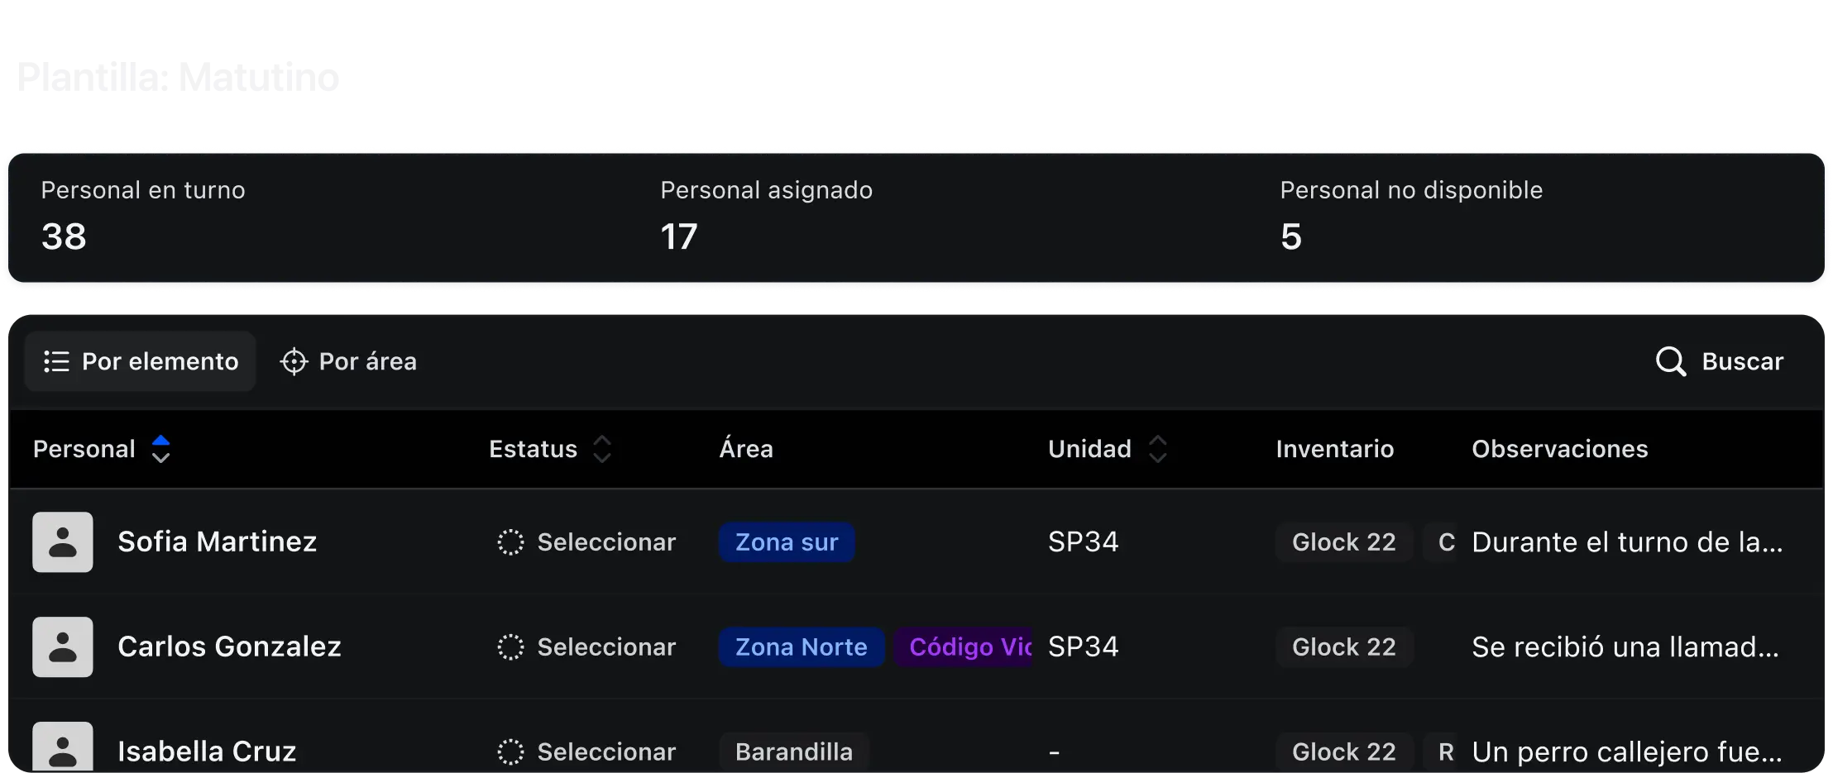
Task: Switch to the Por elemento tab
Action: pyautogui.click(x=141, y=361)
